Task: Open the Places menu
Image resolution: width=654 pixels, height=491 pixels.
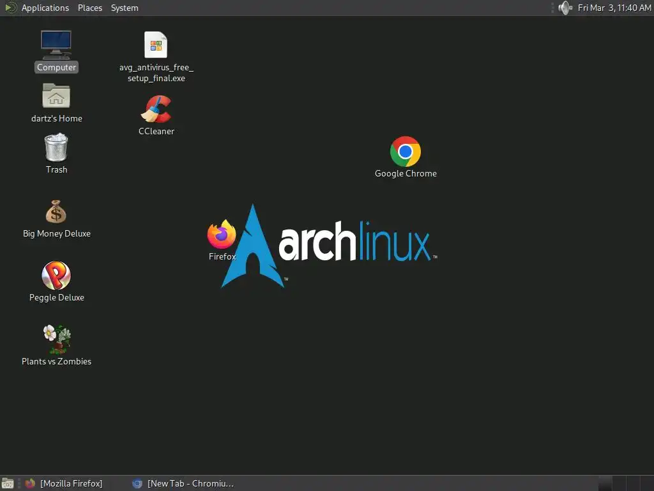Action: [90, 8]
